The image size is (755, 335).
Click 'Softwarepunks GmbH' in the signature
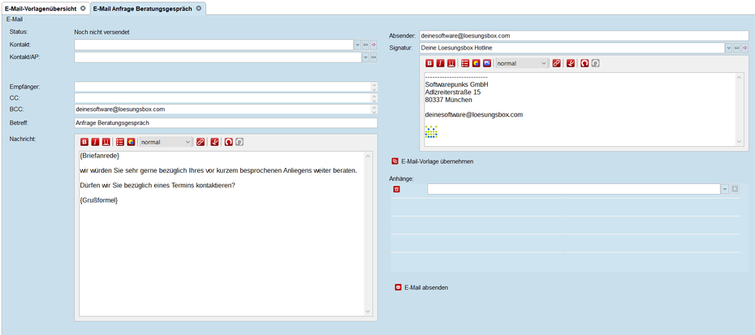[456, 84]
